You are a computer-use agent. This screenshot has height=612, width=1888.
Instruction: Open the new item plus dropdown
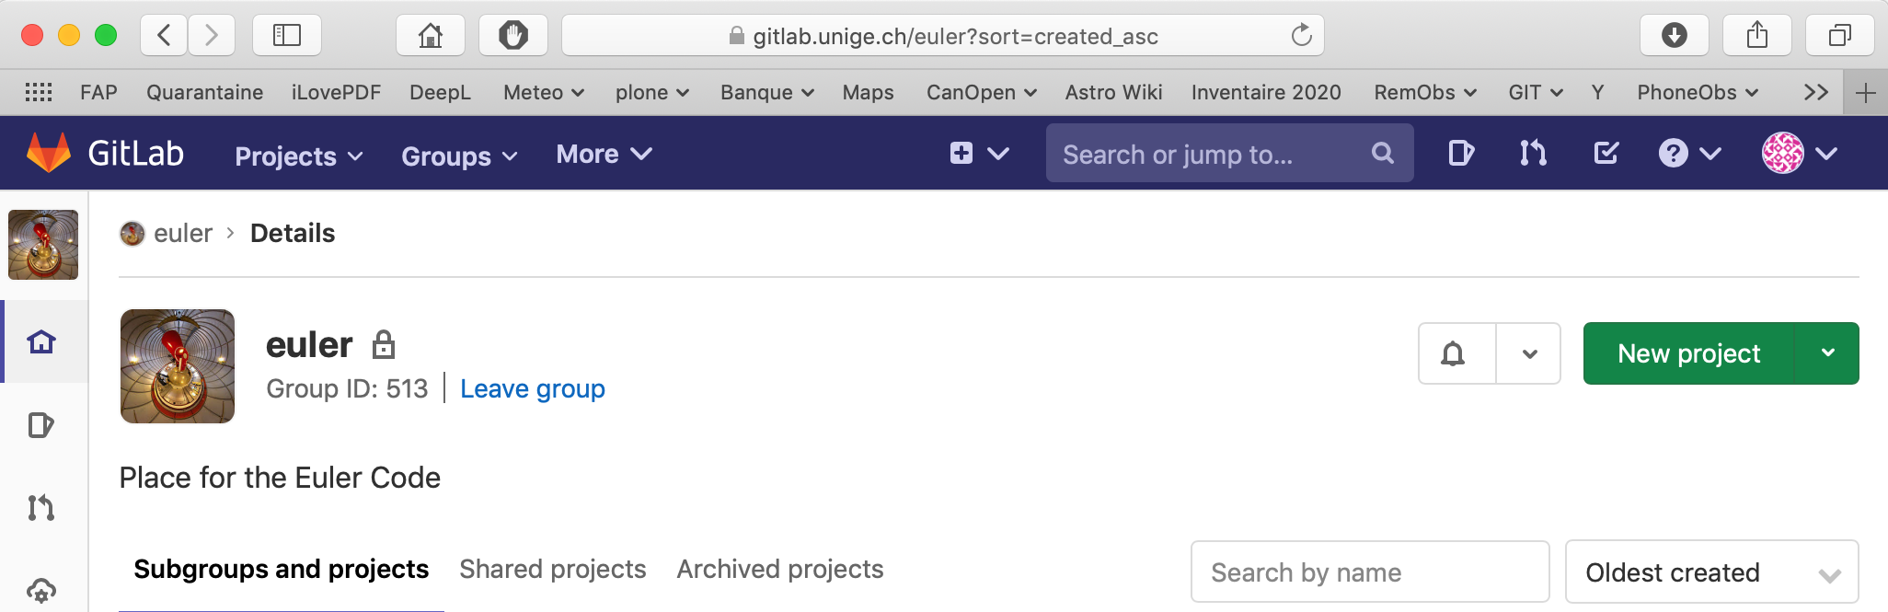pyautogui.click(x=977, y=153)
